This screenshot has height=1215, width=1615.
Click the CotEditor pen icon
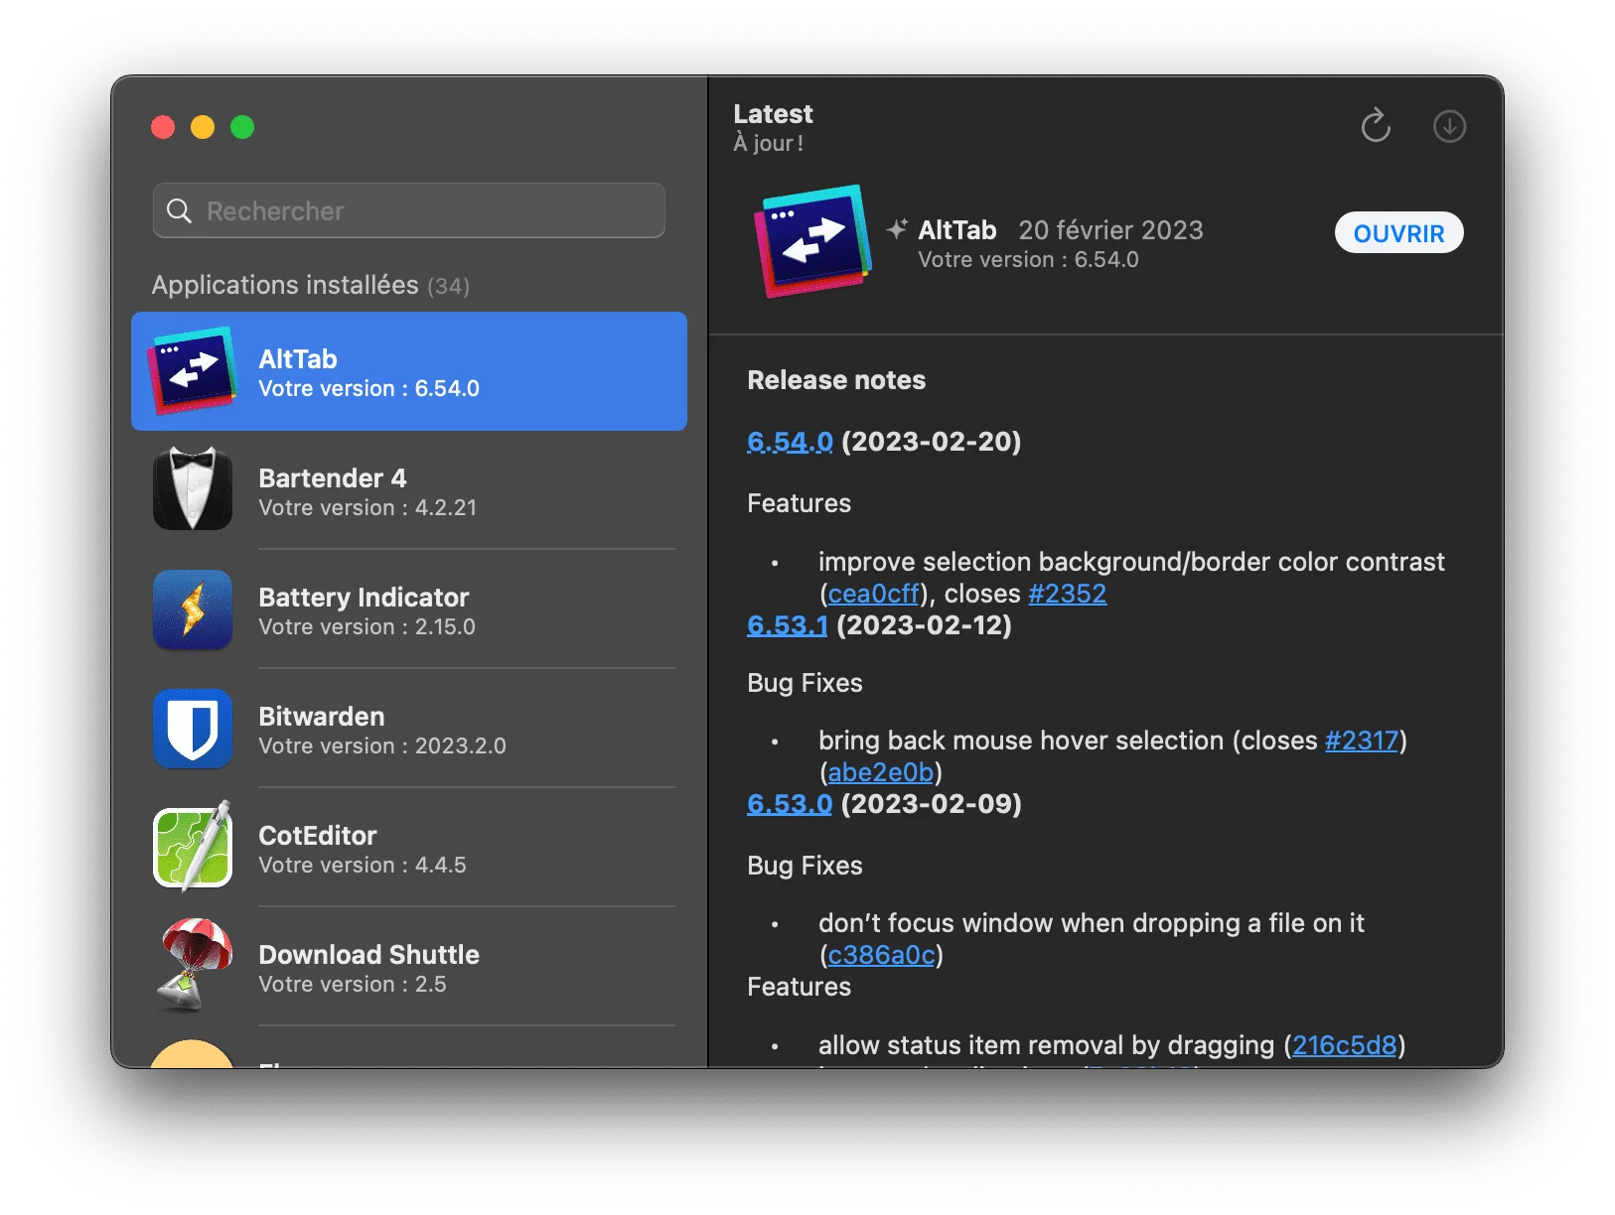193,846
